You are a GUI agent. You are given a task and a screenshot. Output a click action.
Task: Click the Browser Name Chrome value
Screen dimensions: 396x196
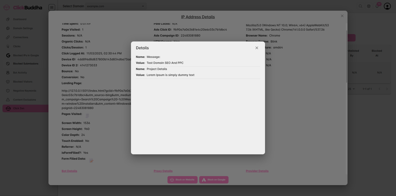tap(275, 36)
